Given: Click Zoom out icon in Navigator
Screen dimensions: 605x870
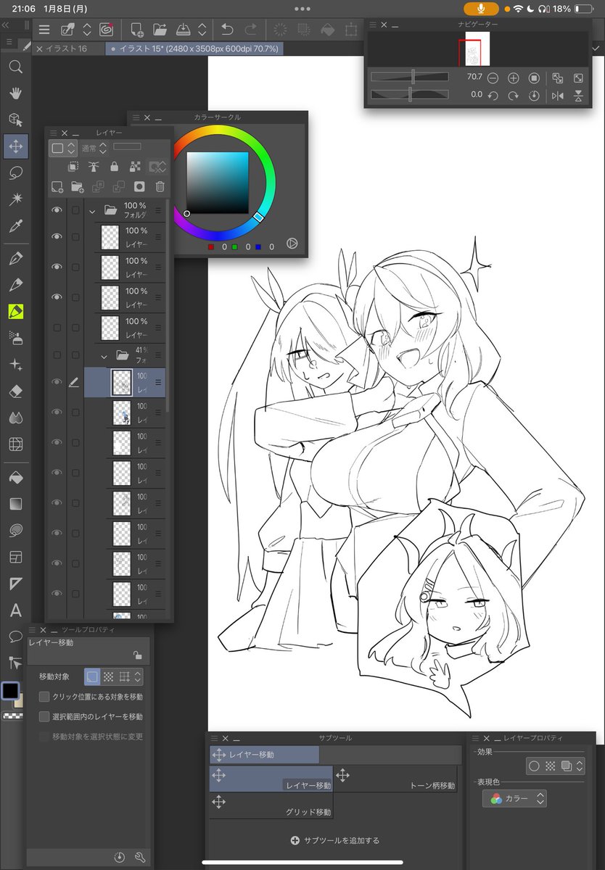Looking at the screenshot, I should (493, 77).
